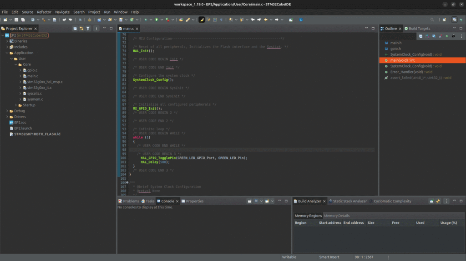The image size is (466, 261).
Task: Open the Build Targets tab
Action: 419,29
